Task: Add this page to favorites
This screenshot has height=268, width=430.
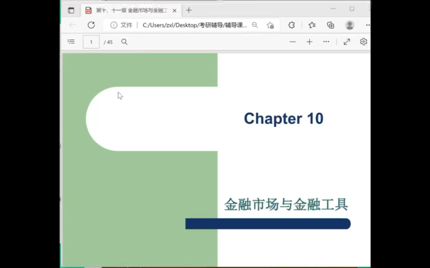Action: click(x=270, y=25)
